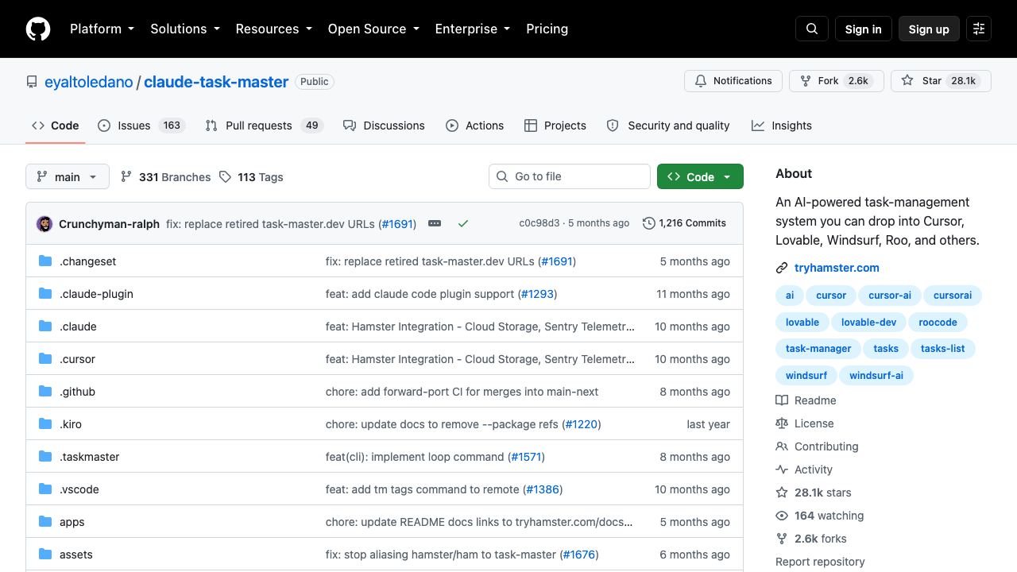Click the forks count fork icon
1017x572 pixels.
(782, 539)
